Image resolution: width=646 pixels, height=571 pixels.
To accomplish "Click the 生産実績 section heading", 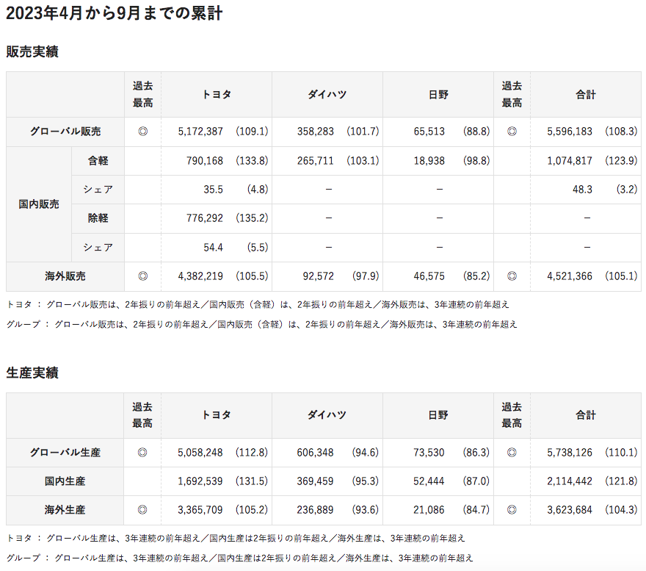I will (32, 373).
